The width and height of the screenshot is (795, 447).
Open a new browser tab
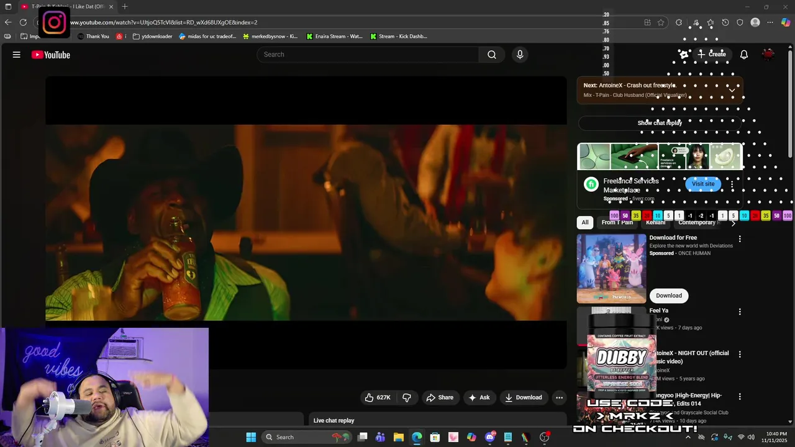coord(125,7)
